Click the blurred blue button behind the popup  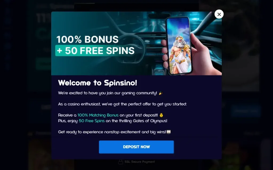pos(246,111)
